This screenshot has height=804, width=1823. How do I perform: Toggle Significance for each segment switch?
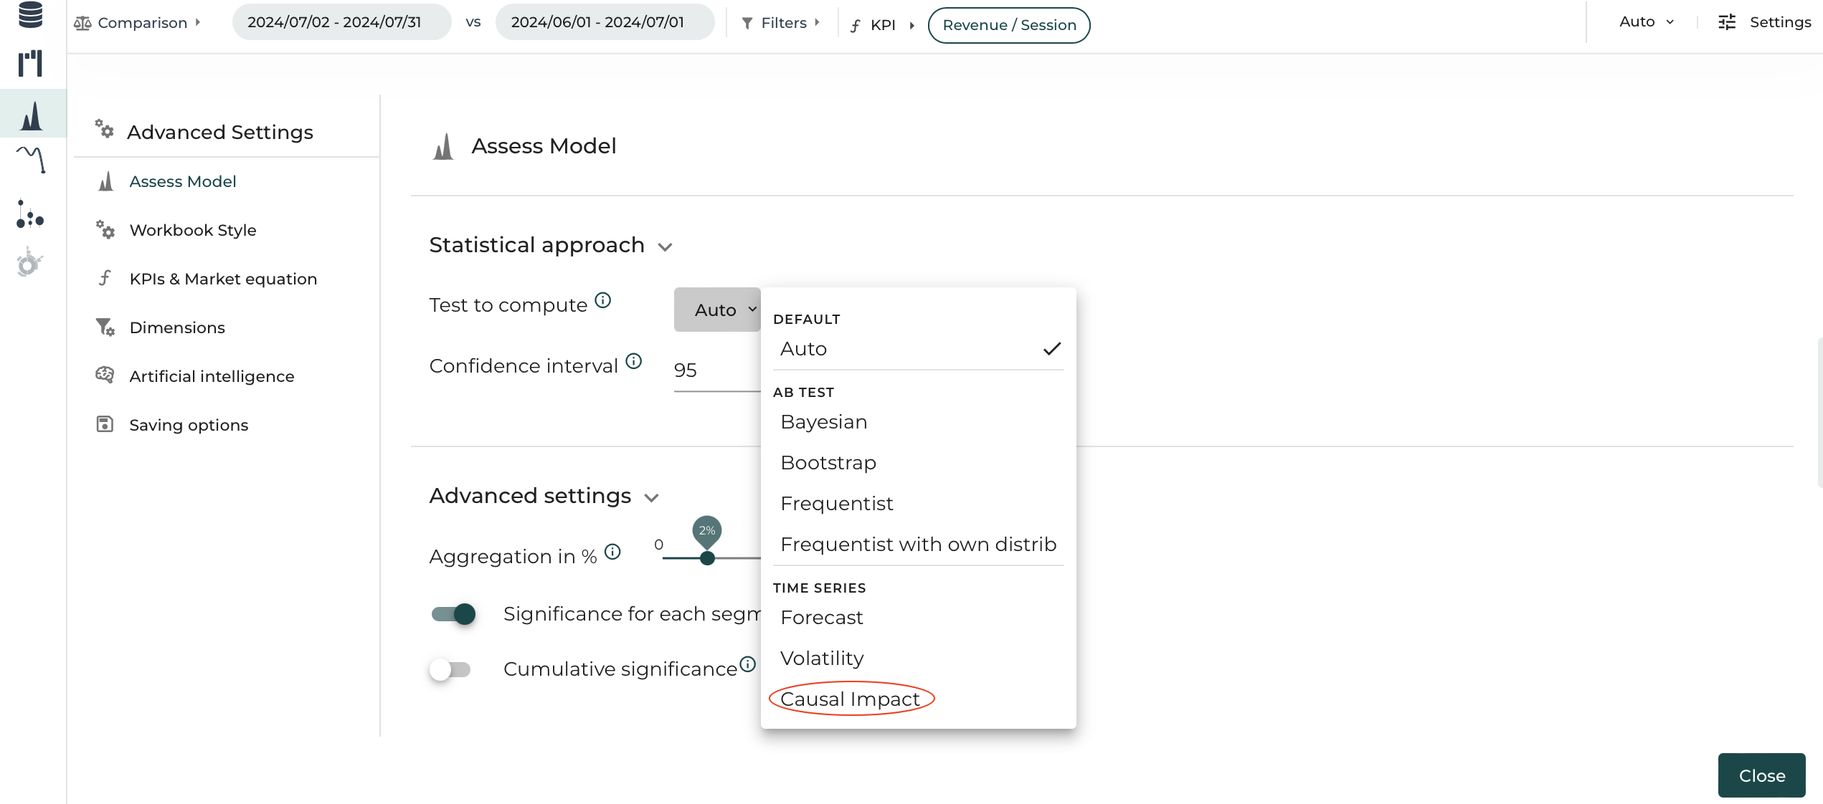click(453, 614)
